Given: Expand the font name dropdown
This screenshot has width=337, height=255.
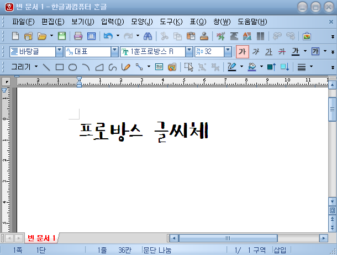Looking at the screenshot, I should click(189, 52).
